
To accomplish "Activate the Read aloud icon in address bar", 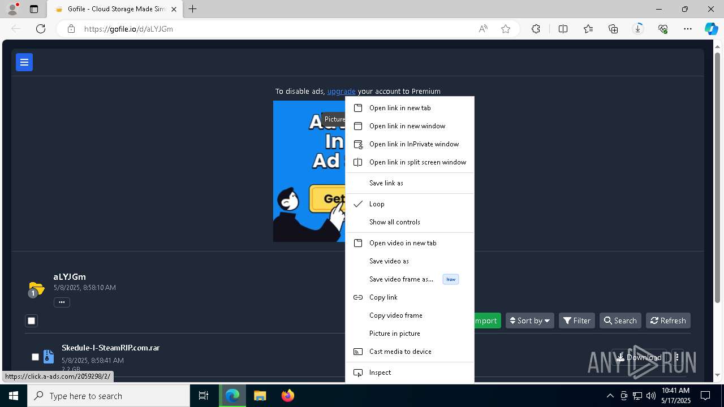I will tap(483, 29).
